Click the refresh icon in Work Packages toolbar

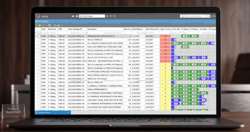pyautogui.click(x=36, y=25)
